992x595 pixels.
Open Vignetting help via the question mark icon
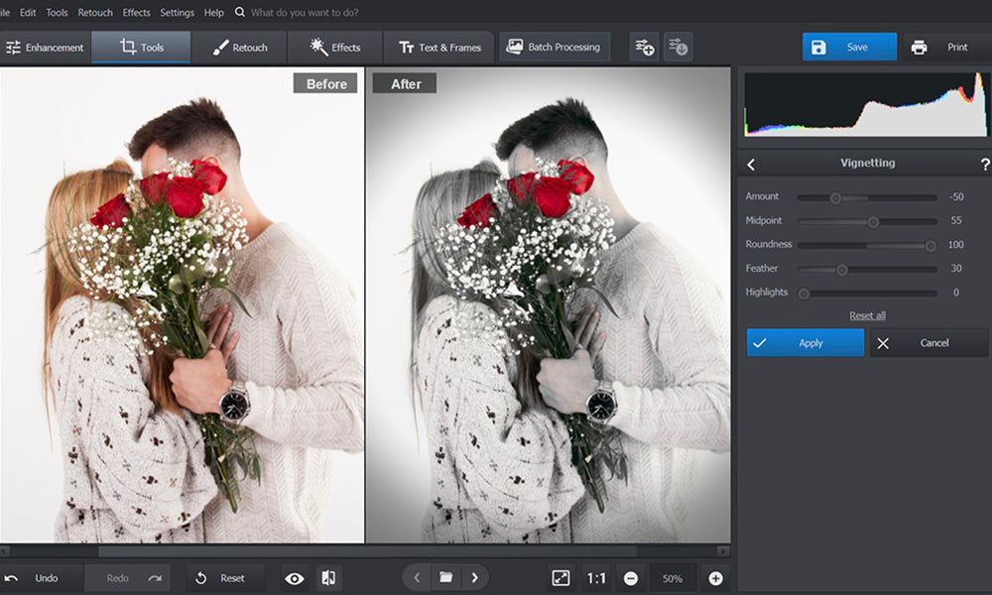click(x=983, y=163)
